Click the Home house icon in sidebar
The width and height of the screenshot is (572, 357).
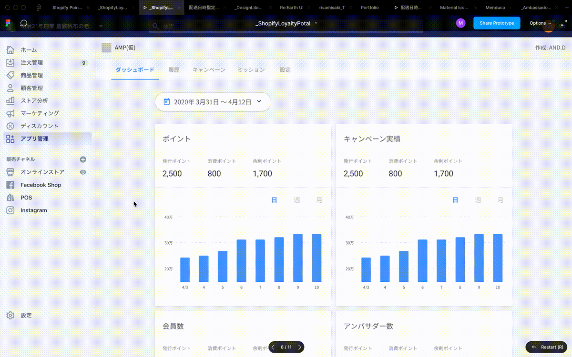pyautogui.click(x=10, y=50)
